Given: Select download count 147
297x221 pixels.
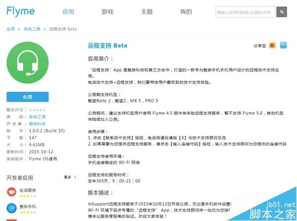Looking at the screenshot, I should [33, 138].
